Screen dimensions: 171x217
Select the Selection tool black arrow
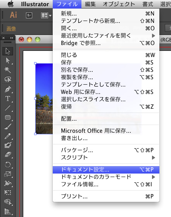(x=8, y=51)
